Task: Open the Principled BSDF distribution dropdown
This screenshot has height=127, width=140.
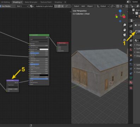Action: (39, 40)
